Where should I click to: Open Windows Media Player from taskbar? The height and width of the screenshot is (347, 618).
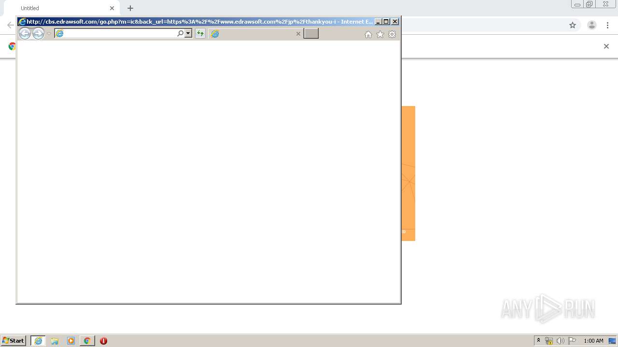tap(71, 341)
